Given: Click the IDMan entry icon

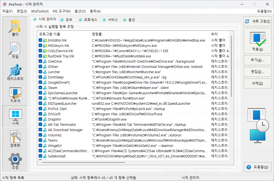Looking at the screenshot, I should [45, 67].
